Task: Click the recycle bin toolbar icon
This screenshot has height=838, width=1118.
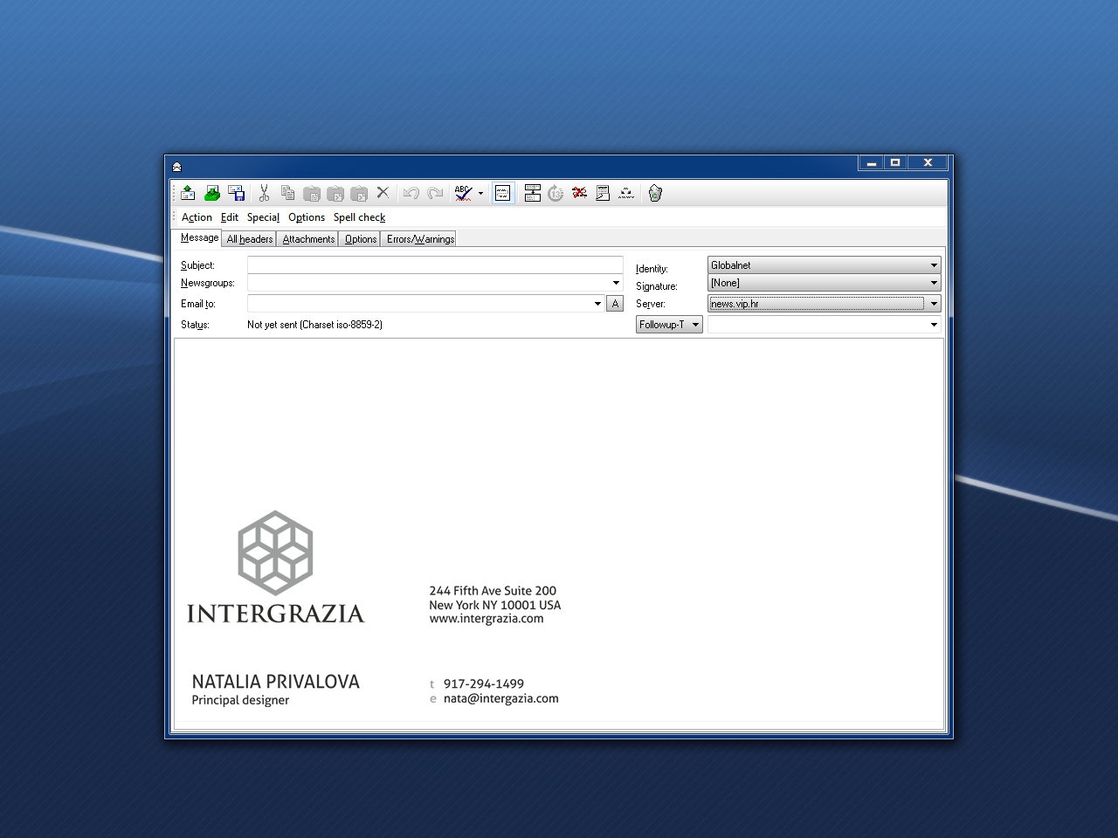Action: (x=655, y=193)
